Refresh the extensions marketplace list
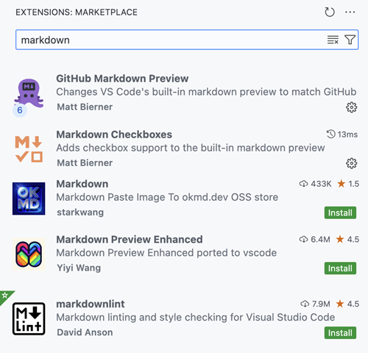Screen dimensions: 368x353 tap(330, 12)
